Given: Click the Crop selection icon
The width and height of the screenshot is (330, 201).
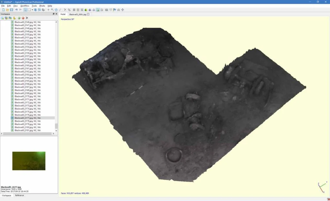Looking at the screenshot, I should pyautogui.click(x=69, y=10).
